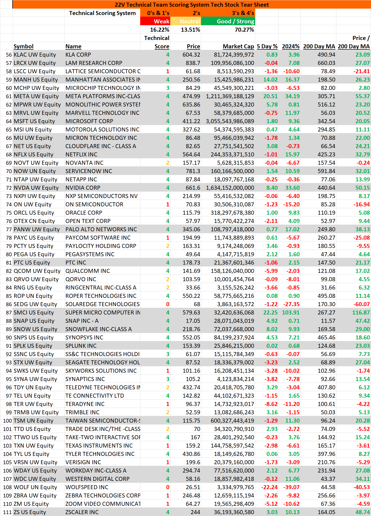Click the green "Good / Strong" legend cell
This screenshot has width=371, height=516.
pyautogui.click(x=228, y=21)
